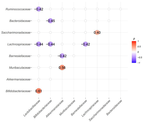The width and height of the screenshot is (143, 122).
Task: Select the −0.42 Barnesiellaceae–Akkermansiaceae circle
Action: pos(62,56)
